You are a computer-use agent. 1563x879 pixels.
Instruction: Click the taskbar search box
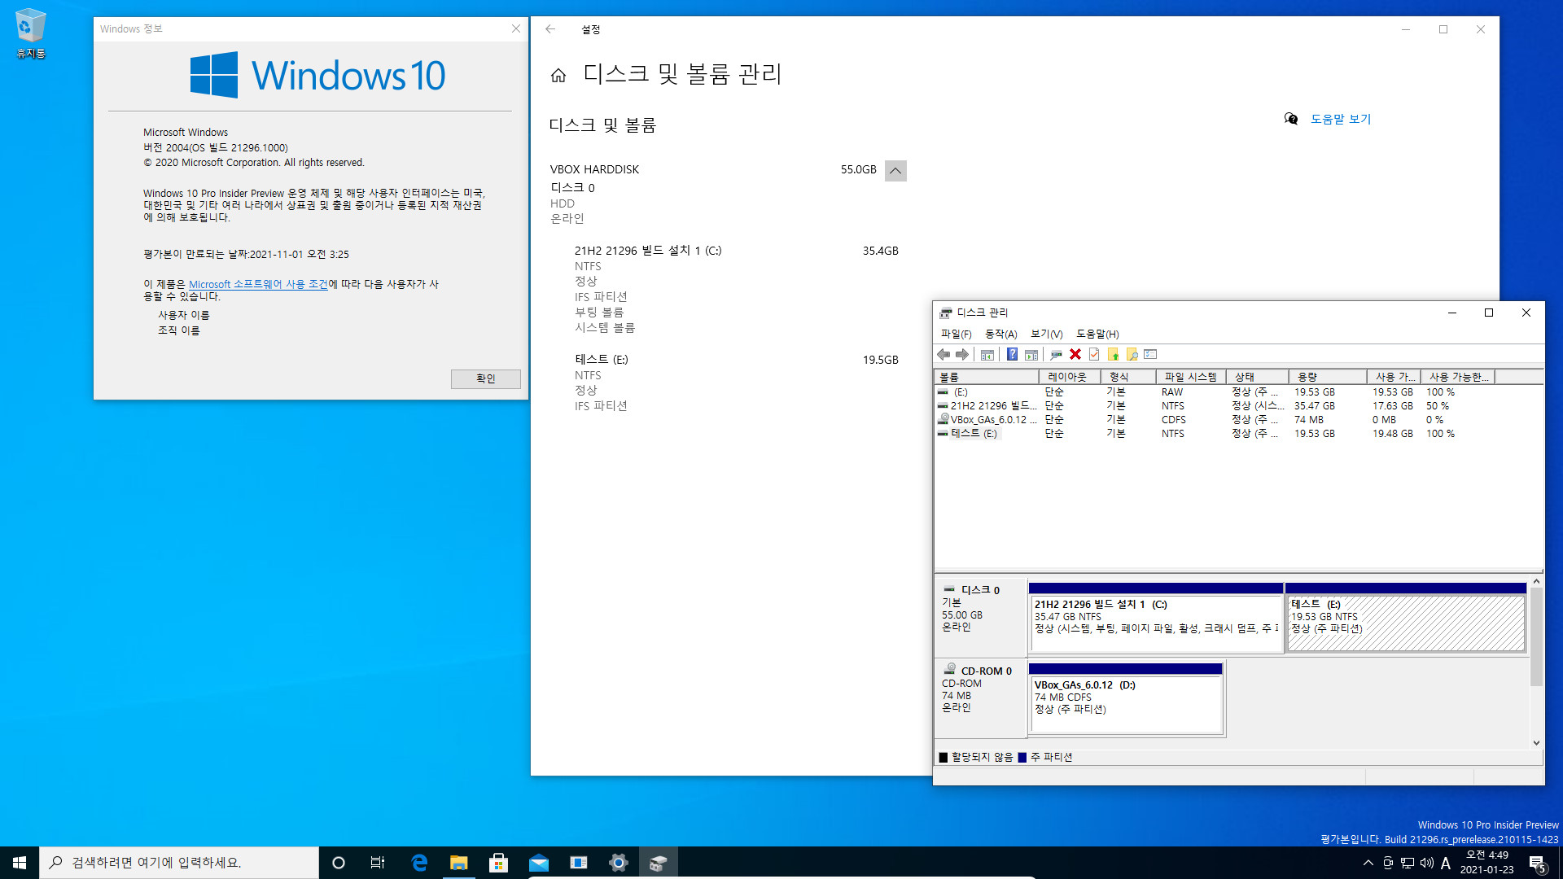179,863
